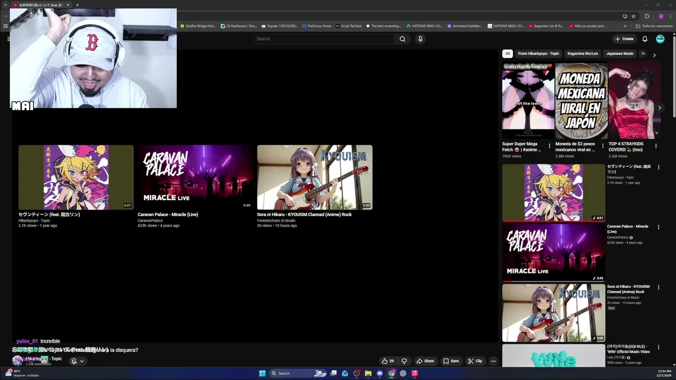This screenshot has height=380, width=676.
Task: Open 'Wife' Official Music Video title
Action: pyautogui.click(x=628, y=349)
